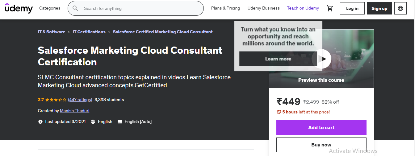
Task: Go to Plans & Pricing
Action: coord(225,8)
